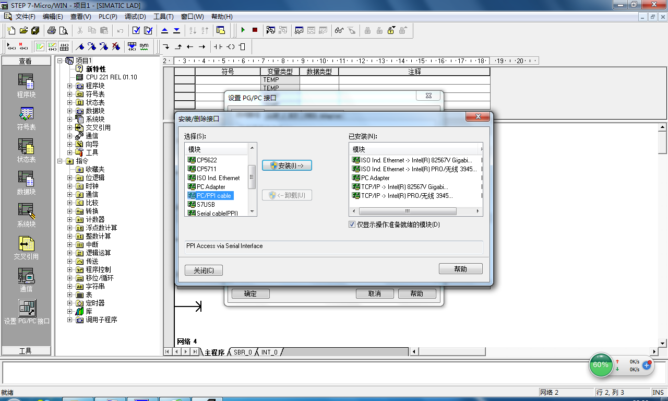This screenshot has height=401, width=668.
Task: Select CP5711 in the module selection list
Action: click(207, 169)
